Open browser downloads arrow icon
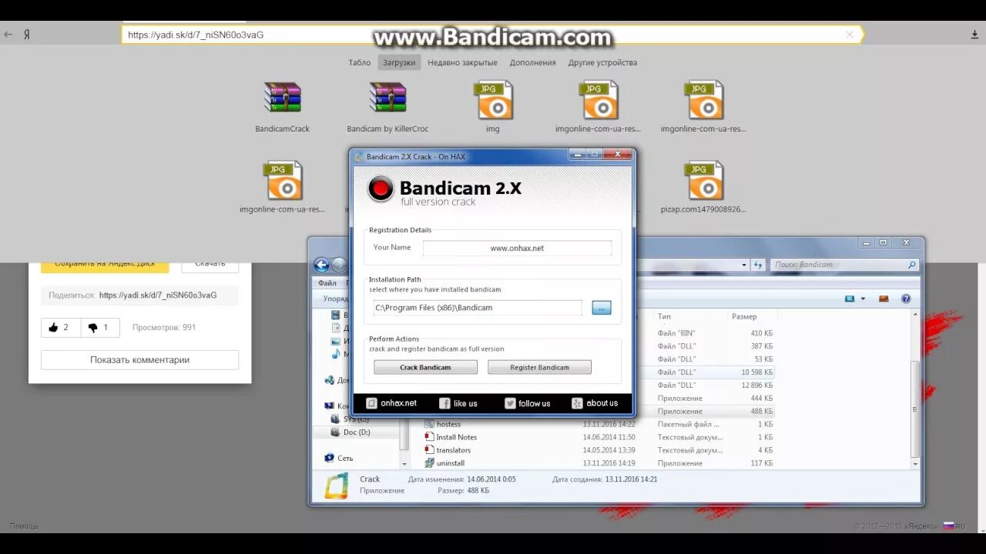The height and width of the screenshot is (554, 986). 974,35
